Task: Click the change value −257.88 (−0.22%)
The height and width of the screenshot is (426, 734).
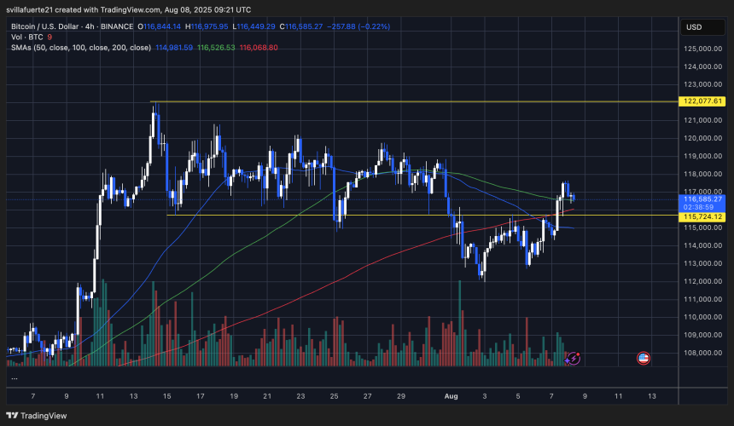Action: pos(358,26)
